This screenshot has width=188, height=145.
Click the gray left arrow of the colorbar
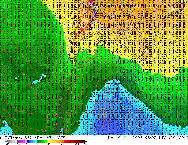point(7,141)
